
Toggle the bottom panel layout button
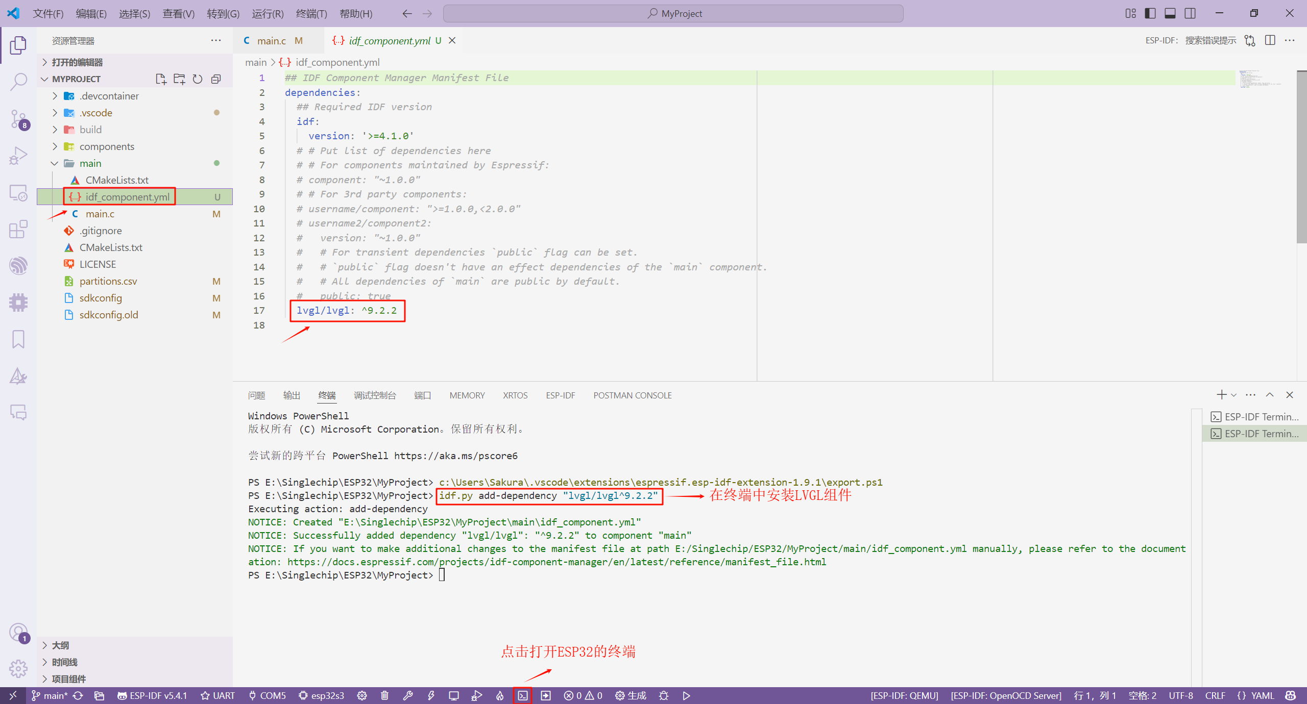(x=1170, y=13)
